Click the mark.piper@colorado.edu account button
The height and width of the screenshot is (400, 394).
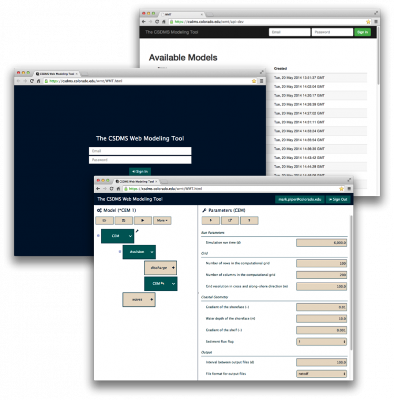[x=299, y=199]
